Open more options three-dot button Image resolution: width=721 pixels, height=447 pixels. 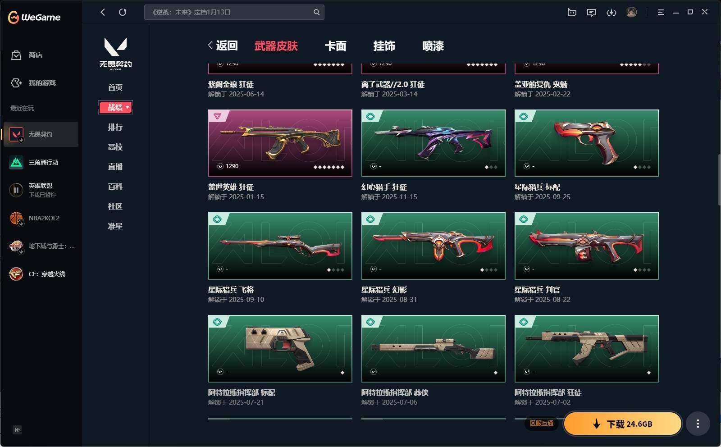coord(698,424)
